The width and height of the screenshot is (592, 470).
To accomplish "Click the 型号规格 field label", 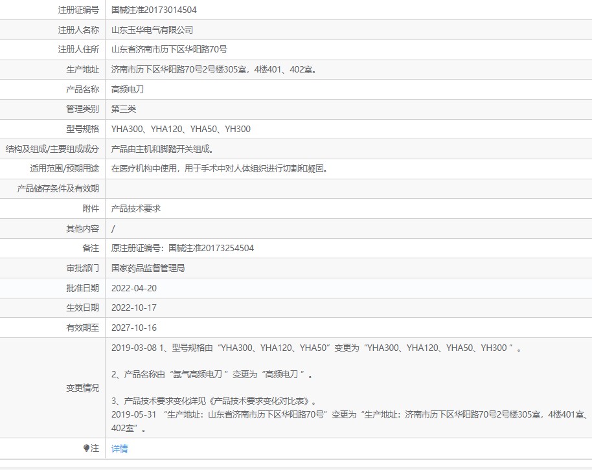I will (83, 129).
